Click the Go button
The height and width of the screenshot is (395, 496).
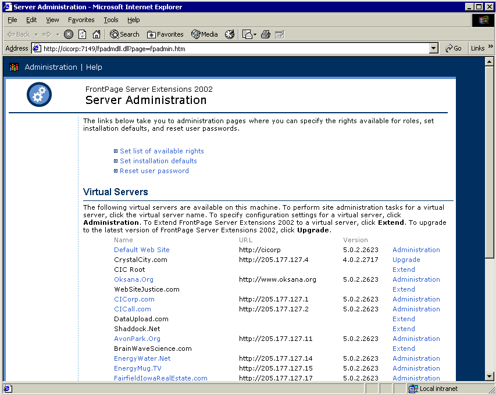(454, 48)
